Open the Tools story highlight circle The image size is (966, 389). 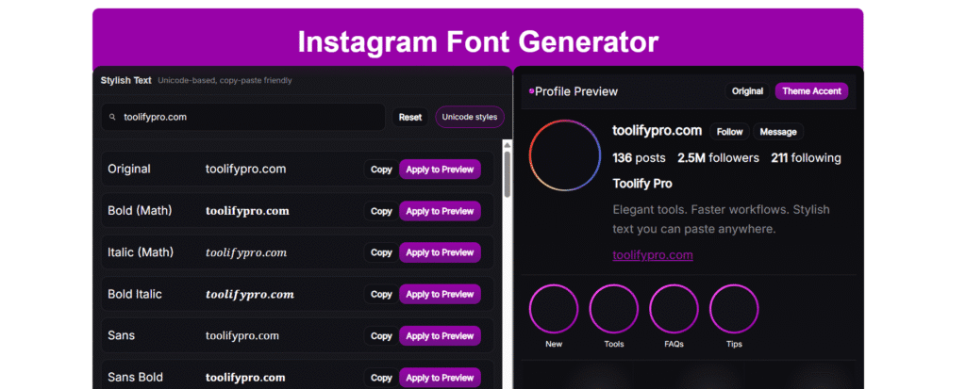[614, 310]
